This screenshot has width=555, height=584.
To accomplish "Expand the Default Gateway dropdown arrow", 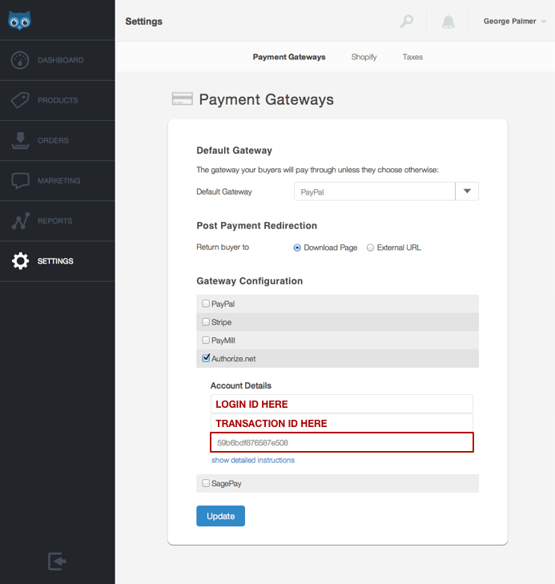I will pyautogui.click(x=467, y=191).
